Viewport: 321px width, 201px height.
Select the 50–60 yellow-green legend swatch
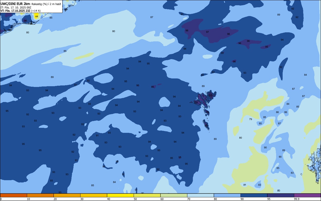147,195
